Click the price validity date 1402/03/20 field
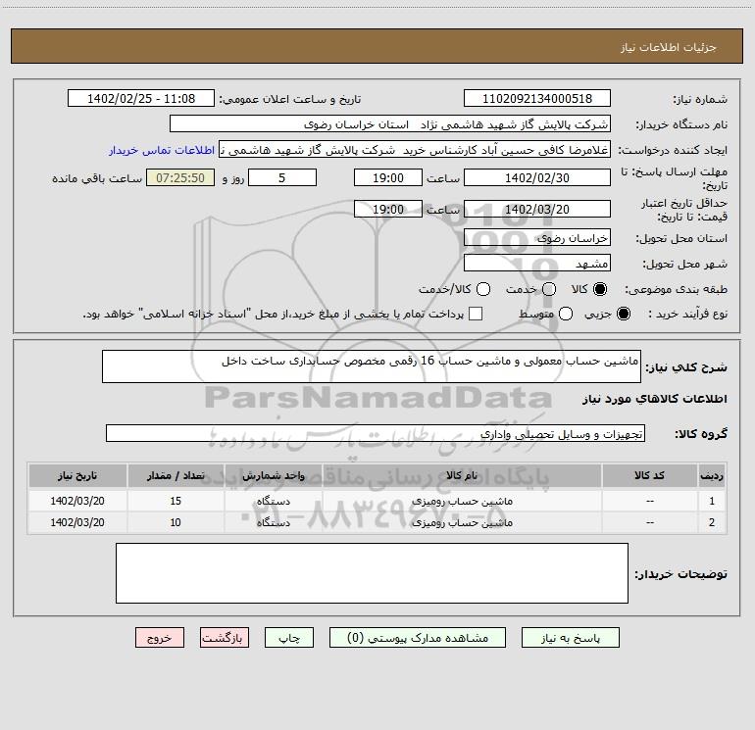Viewport: 755px width, 730px height. click(x=537, y=209)
